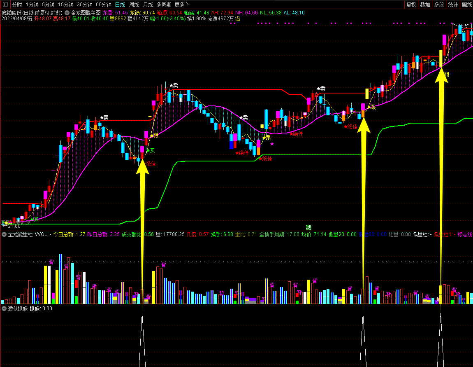Open the 多股 multi-stock view

[x=439, y=5]
